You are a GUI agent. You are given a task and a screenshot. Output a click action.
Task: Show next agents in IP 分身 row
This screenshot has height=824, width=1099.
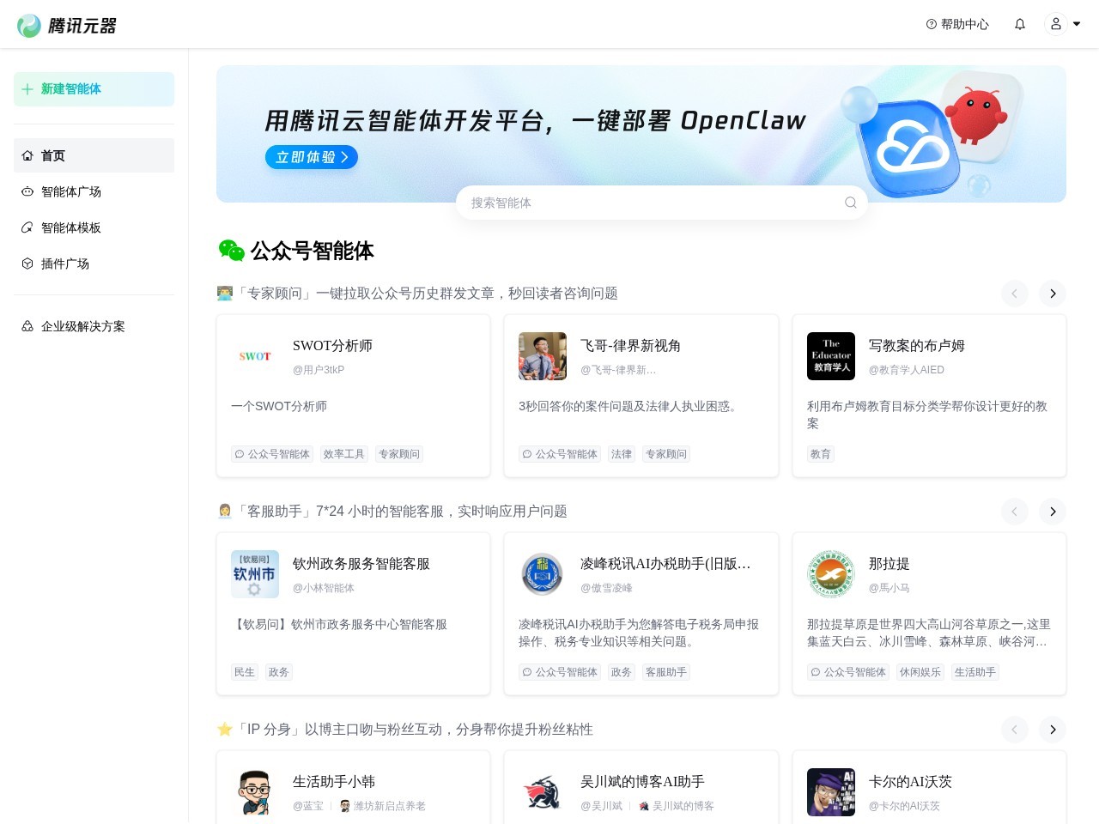pyautogui.click(x=1053, y=730)
